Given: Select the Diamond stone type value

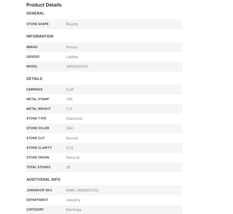Looking at the screenshot, I should [x=74, y=119].
